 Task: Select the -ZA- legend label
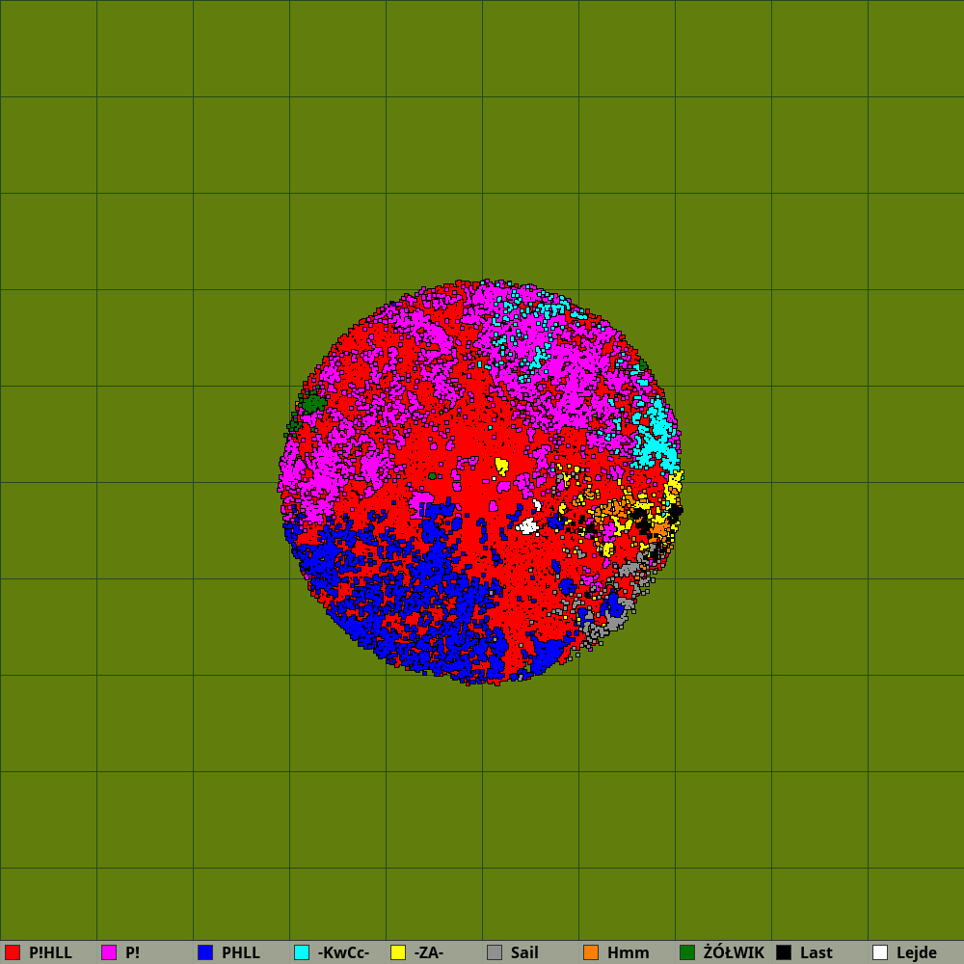429,952
